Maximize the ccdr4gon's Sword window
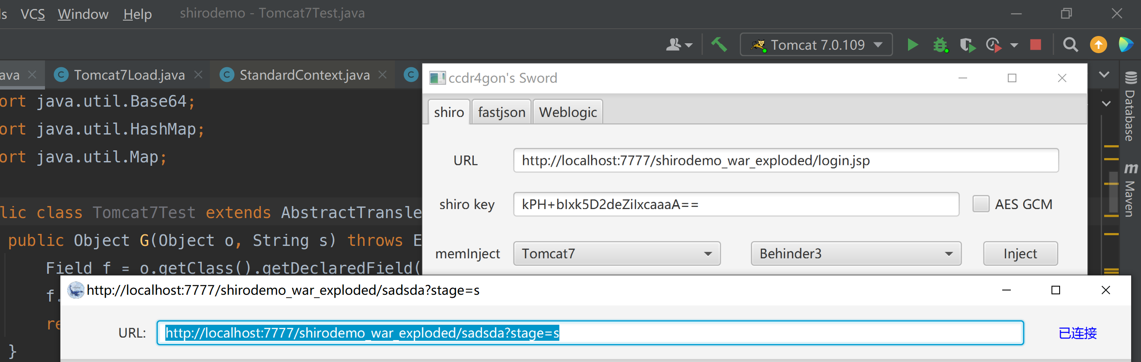Image resolution: width=1141 pixels, height=362 pixels. tap(1012, 78)
